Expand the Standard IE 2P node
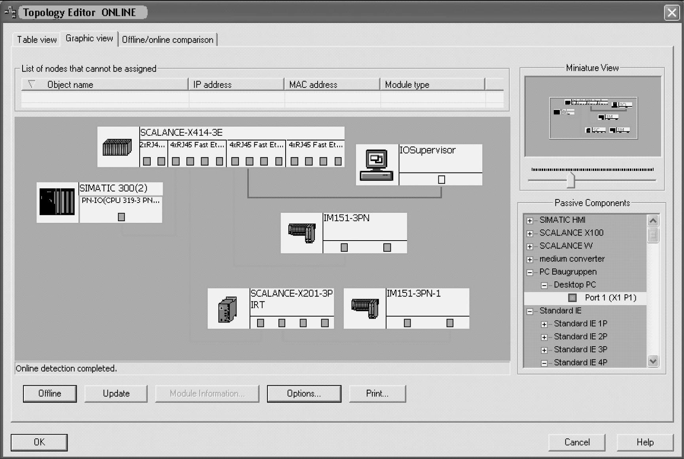This screenshot has width=684, height=459. (x=544, y=337)
